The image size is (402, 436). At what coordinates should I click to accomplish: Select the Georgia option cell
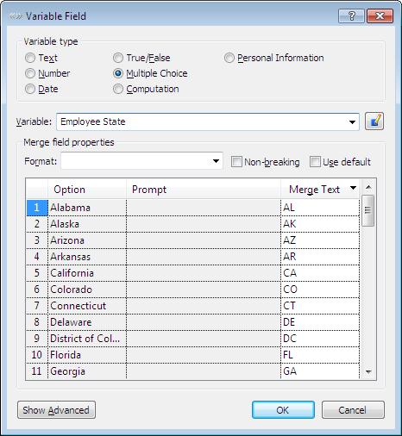click(x=87, y=371)
